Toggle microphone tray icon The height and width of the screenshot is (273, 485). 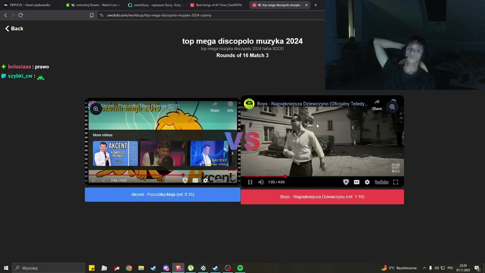click(x=430, y=268)
